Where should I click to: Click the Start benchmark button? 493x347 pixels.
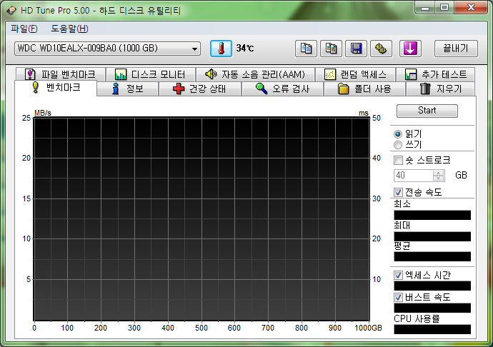point(427,111)
